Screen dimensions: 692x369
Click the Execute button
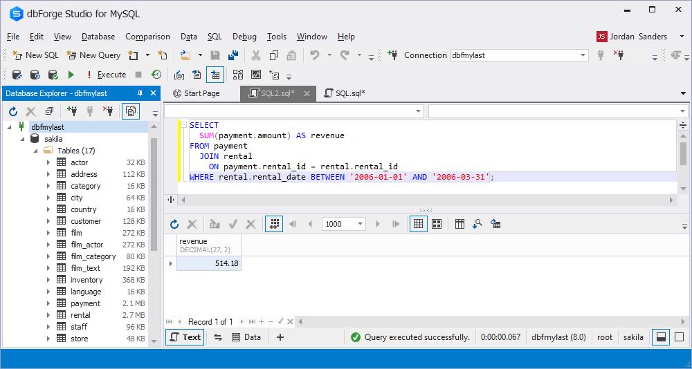pos(106,75)
